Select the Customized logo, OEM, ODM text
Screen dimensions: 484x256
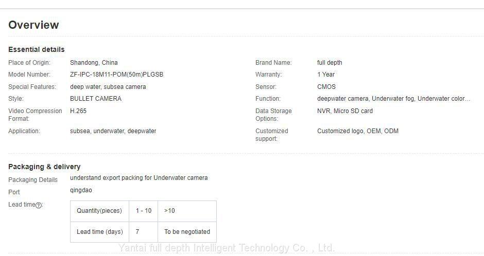click(358, 131)
